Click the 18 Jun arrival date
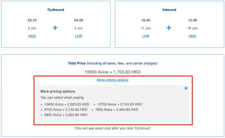Image resolution: width=225 pixels, height=138 pixels. pos(192,28)
